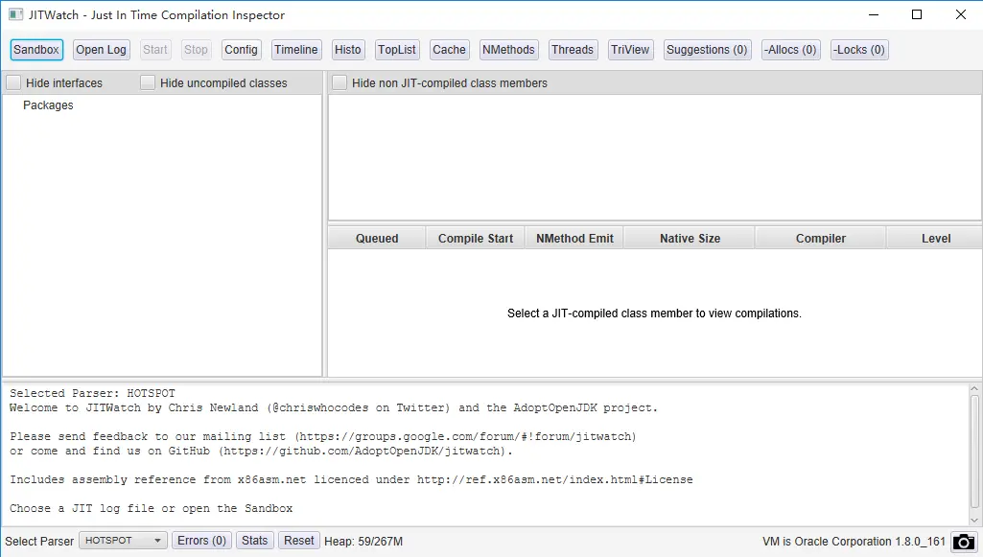Click the log panel vertical scrollbar thumb
Viewport: 983px width, 557px height.
[974, 453]
